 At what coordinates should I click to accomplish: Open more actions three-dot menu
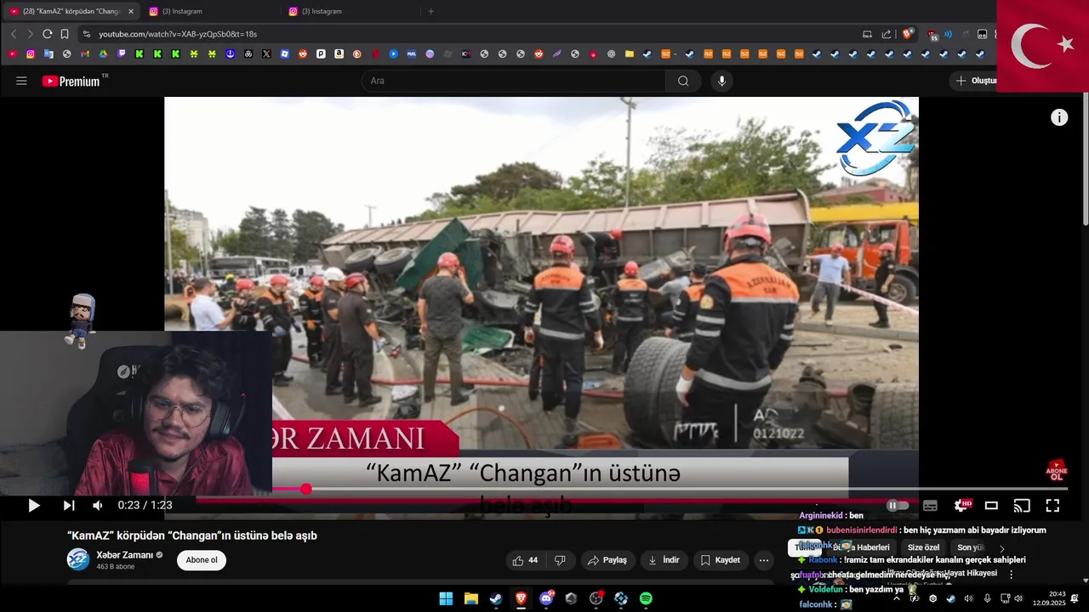click(764, 560)
